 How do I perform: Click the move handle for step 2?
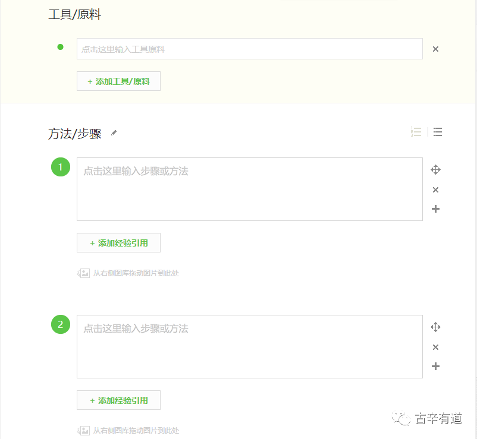point(435,327)
